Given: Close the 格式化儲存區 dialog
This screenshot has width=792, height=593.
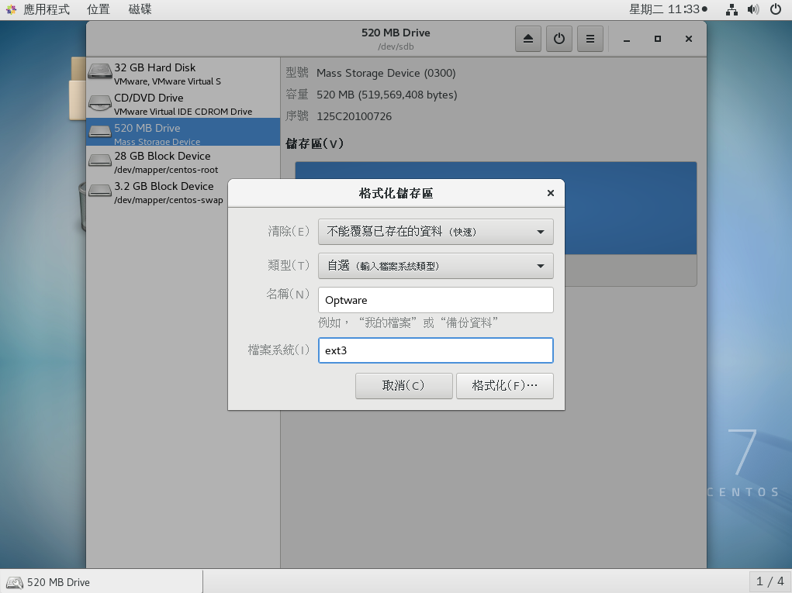Looking at the screenshot, I should [x=550, y=193].
